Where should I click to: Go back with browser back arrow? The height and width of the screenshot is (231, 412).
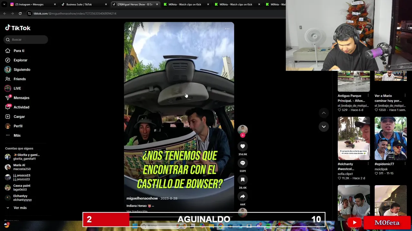click(5, 13)
